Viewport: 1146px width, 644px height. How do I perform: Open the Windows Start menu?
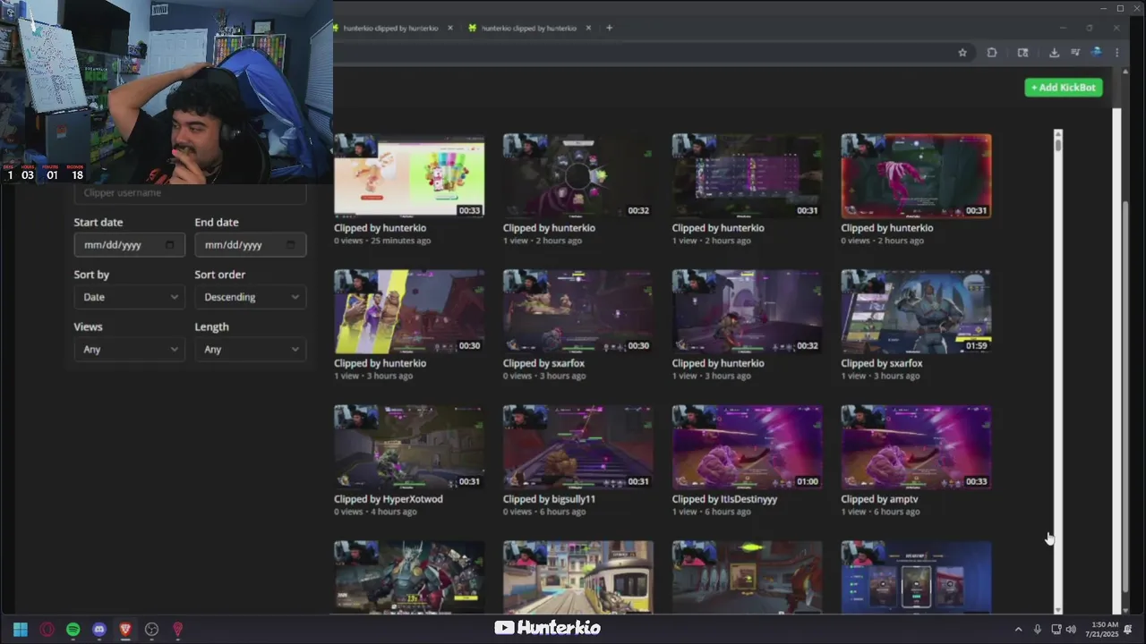(20, 630)
